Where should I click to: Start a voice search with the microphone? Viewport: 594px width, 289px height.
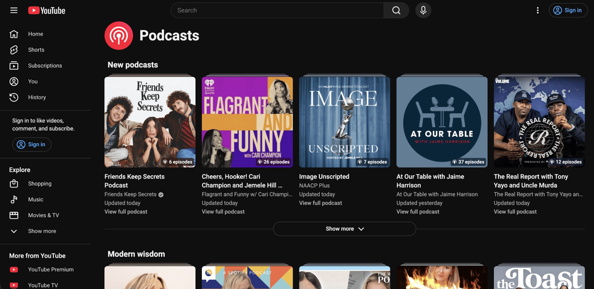click(x=423, y=10)
